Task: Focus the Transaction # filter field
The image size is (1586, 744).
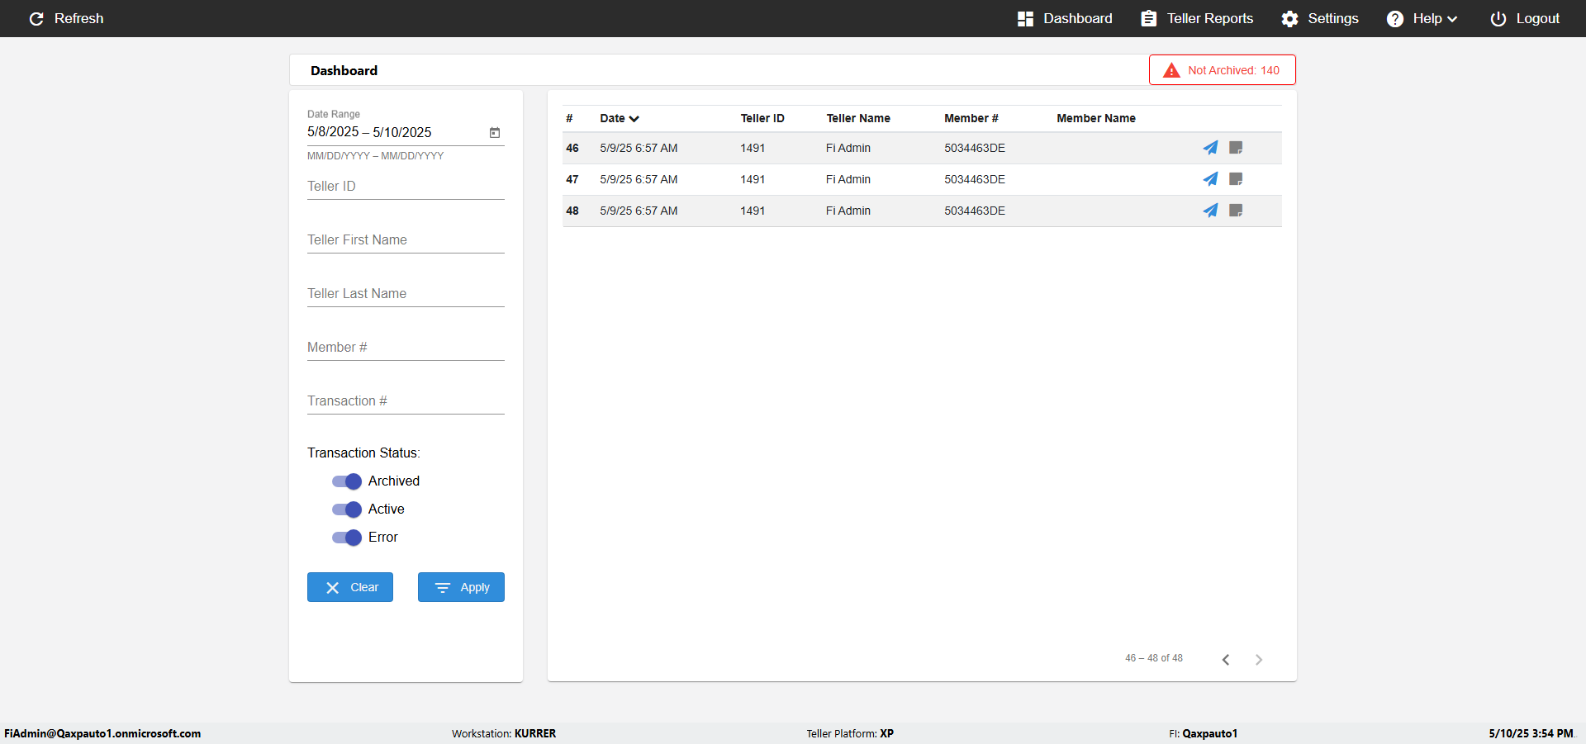Action: pos(406,400)
